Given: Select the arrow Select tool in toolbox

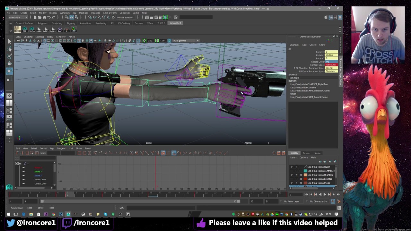Looking at the screenshot, I should (x=9, y=41).
